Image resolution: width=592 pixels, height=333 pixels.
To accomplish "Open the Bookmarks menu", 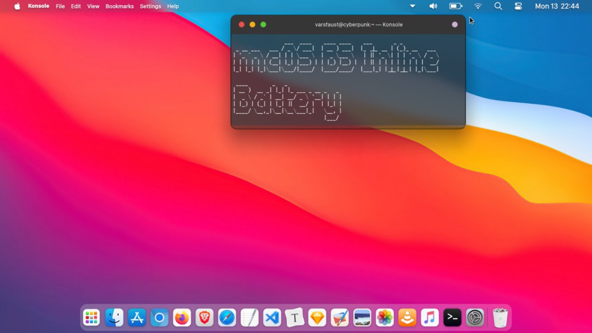I will coord(119,6).
